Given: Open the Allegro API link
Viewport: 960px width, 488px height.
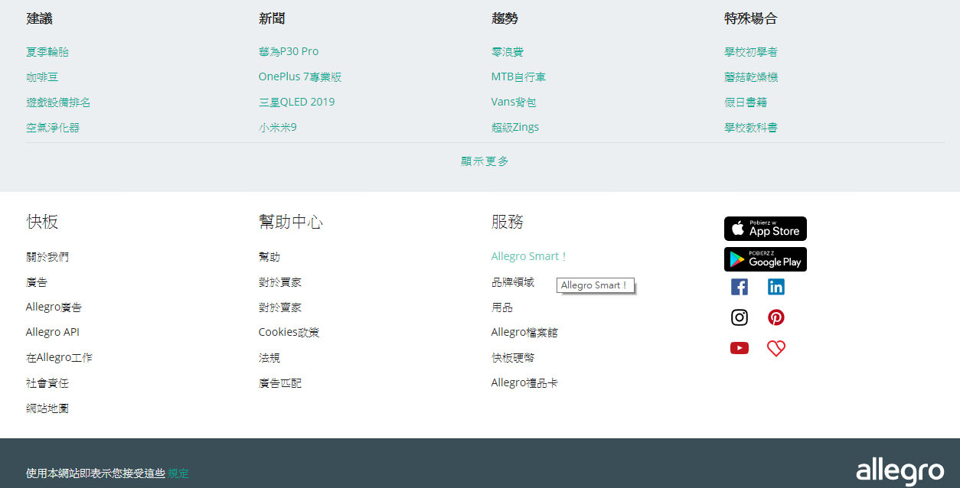Looking at the screenshot, I should click(x=53, y=333).
